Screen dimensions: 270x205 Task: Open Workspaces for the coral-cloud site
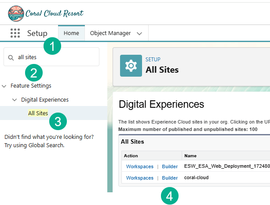tap(139, 178)
